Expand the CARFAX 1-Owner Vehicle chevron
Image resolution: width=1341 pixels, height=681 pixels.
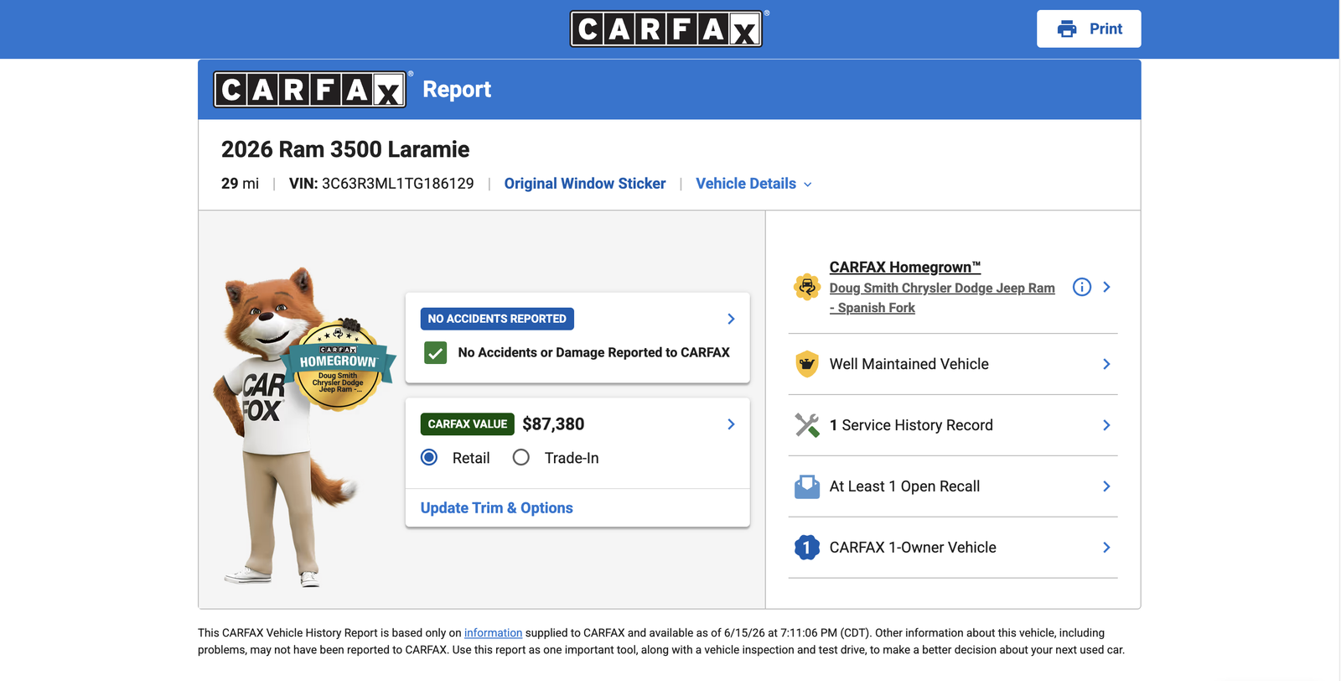[1106, 548]
